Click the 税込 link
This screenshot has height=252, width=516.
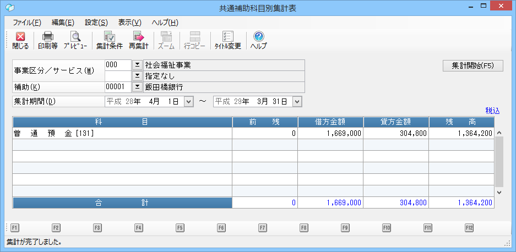click(492, 111)
